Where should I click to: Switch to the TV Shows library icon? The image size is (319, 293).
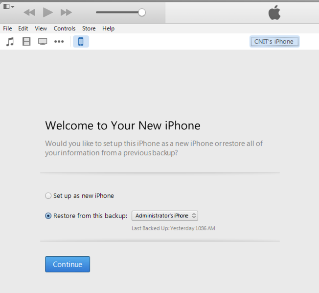point(43,42)
